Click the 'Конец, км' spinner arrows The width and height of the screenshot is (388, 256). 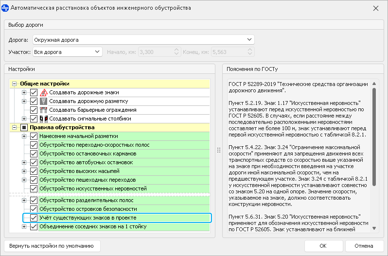tap(250, 52)
